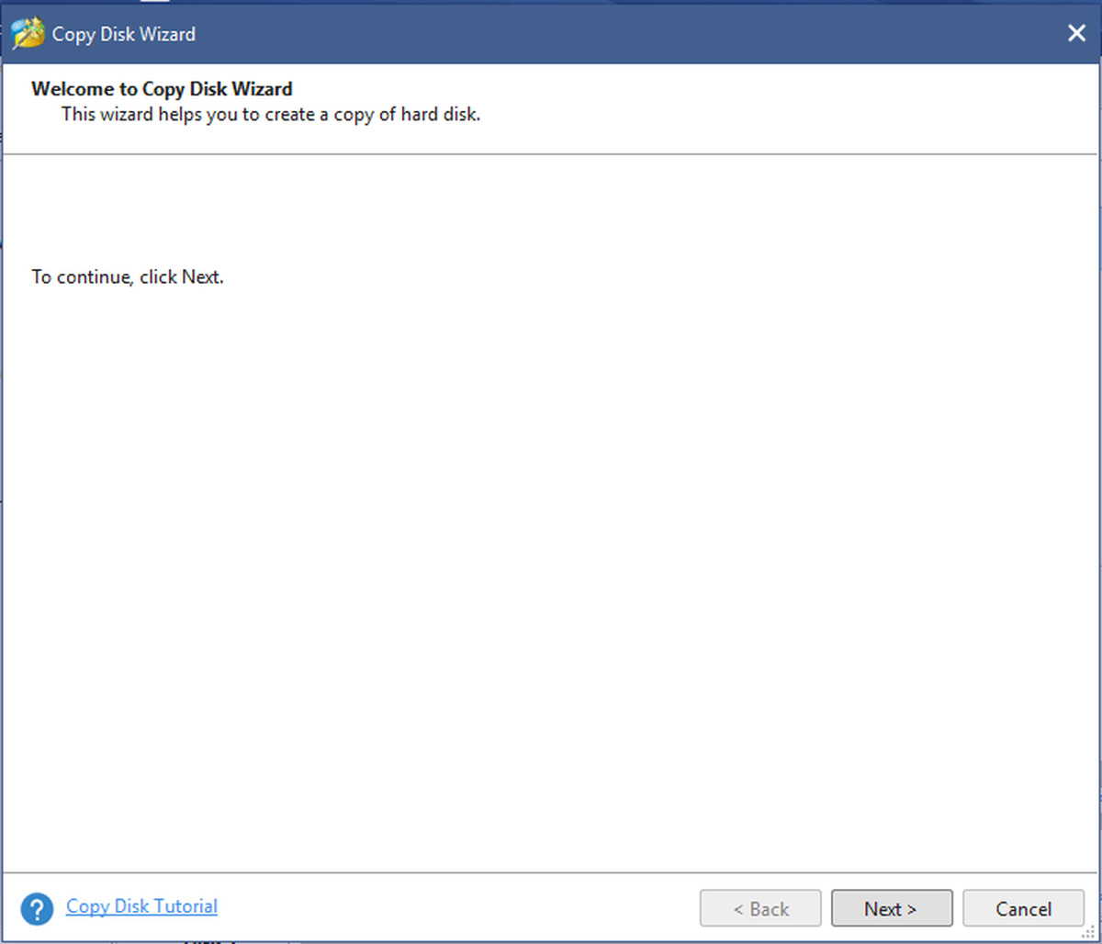Click empty white area of the wizard page

551,569
